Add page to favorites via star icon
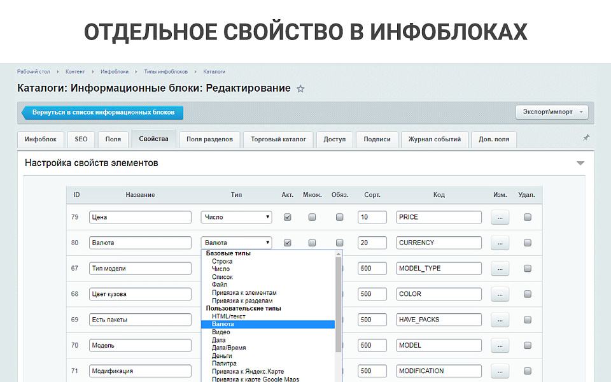The width and height of the screenshot is (611, 382). pyautogui.click(x=300, y=89)
